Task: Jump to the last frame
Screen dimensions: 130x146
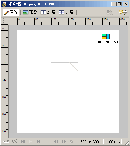Action: click(x=38, y=142)
